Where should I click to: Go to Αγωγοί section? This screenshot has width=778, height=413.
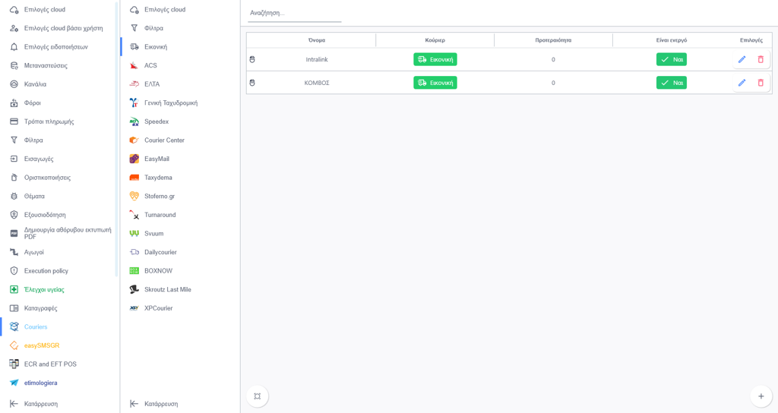[x=33, y=252]
